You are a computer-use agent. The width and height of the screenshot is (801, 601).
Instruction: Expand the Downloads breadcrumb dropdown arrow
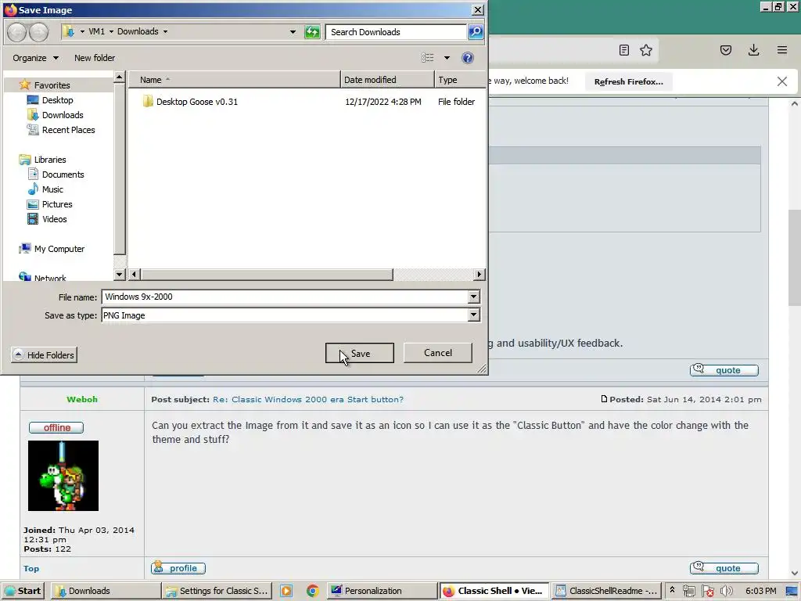pyautogui.click(x=165, y=31)
